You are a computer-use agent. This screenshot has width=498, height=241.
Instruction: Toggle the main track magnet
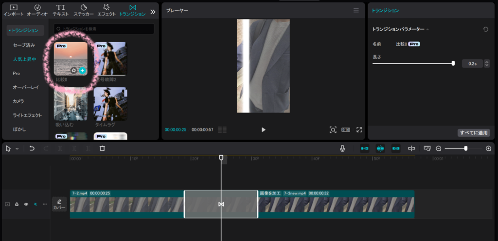click(365, 148)
